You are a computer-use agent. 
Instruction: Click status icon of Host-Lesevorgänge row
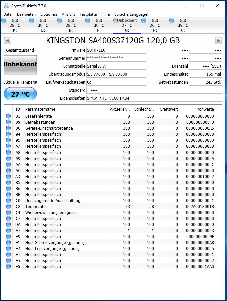(8, 248)
